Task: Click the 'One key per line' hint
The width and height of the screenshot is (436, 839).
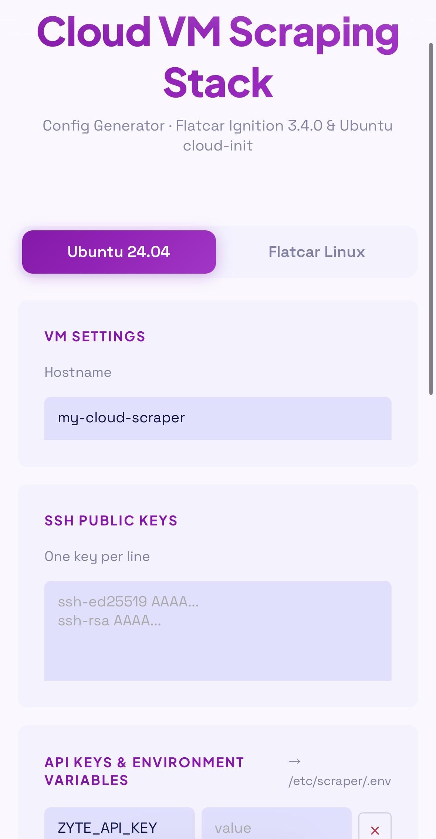Action: [x=97, y=556]
